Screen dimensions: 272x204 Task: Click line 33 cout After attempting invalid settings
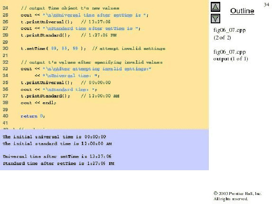coord(86,69)
